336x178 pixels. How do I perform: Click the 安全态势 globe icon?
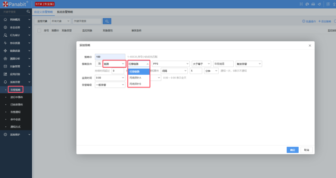pyautogui.click(x=5, y=27)
